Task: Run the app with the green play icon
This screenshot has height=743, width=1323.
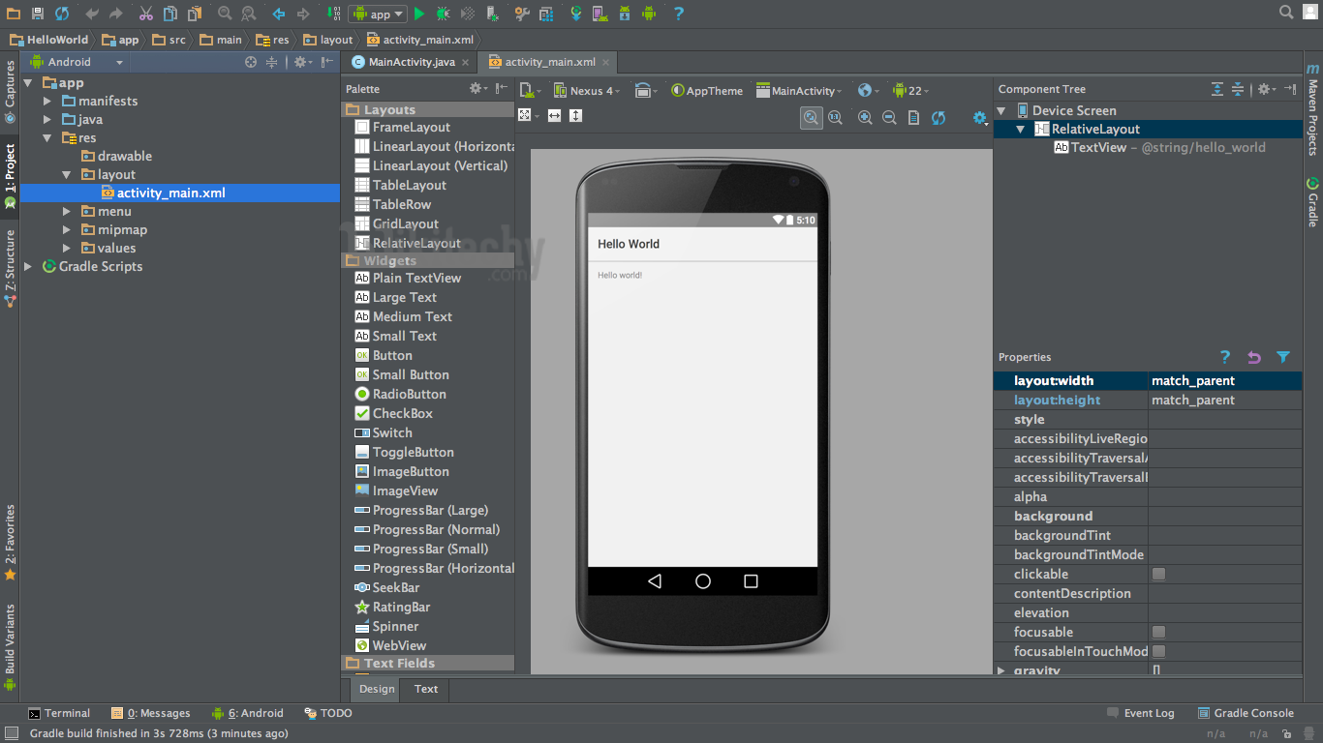Action: [x=419, y=14]
